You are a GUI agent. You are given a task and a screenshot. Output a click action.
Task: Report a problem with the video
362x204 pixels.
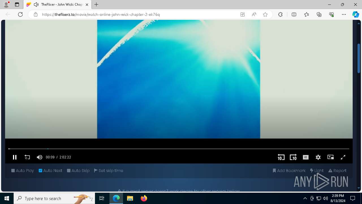click(337, 171)
